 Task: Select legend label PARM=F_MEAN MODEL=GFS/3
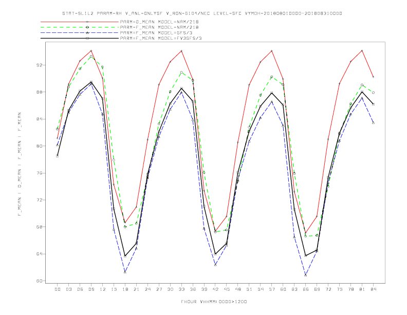click(156, 33)
